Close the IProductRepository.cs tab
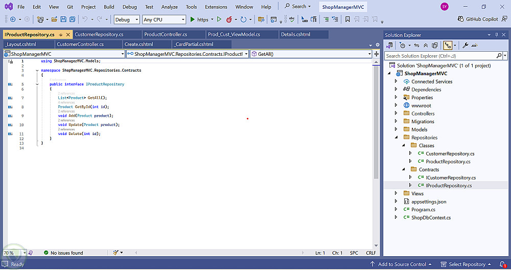The height and width of the screenshot is (270, 511). point(68,35)
